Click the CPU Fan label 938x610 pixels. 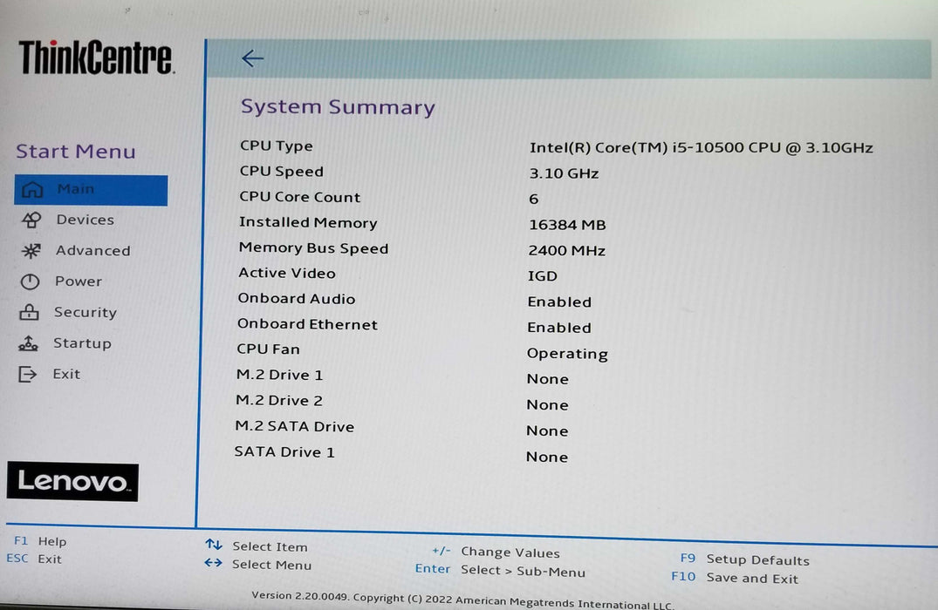[x=268, y=349]
